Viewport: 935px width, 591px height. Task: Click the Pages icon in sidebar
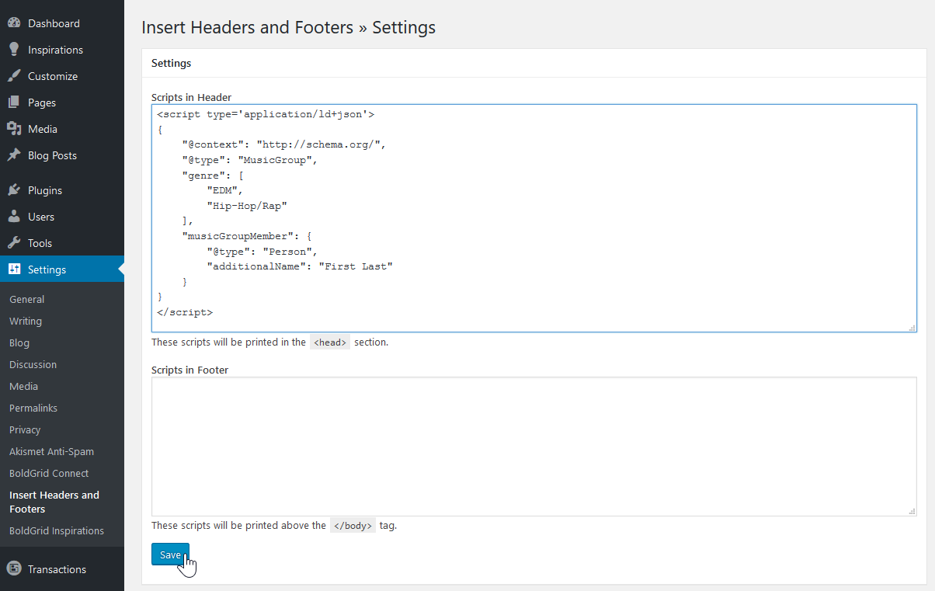14,103
